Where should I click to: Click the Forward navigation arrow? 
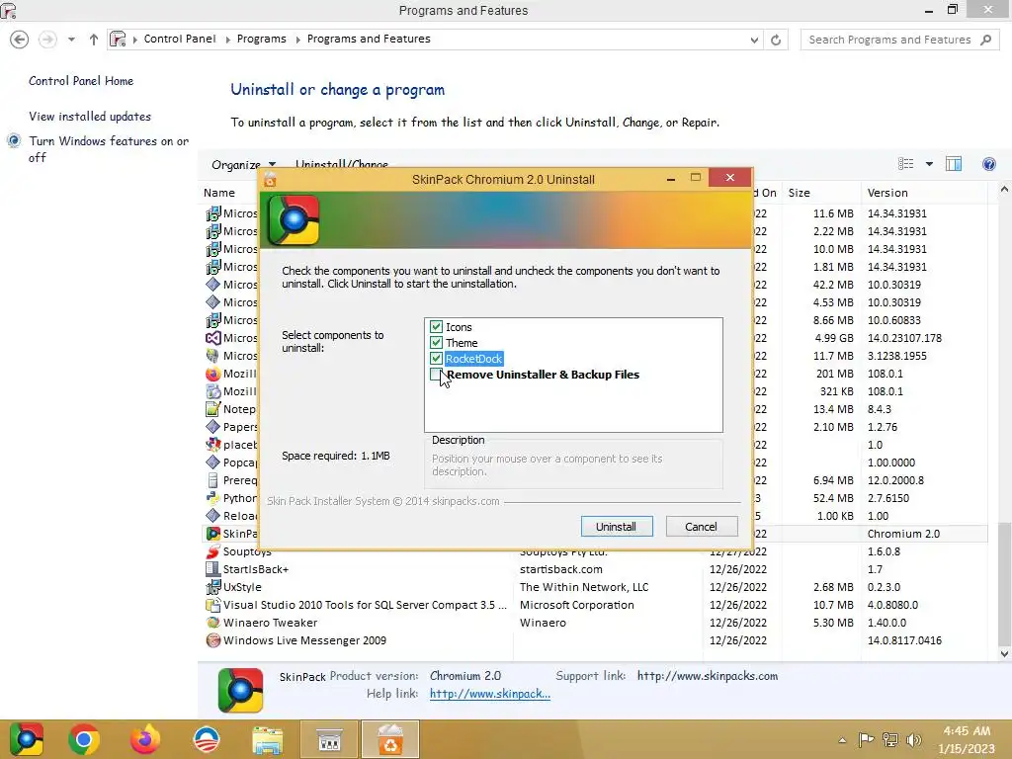[x=47, y=40]
